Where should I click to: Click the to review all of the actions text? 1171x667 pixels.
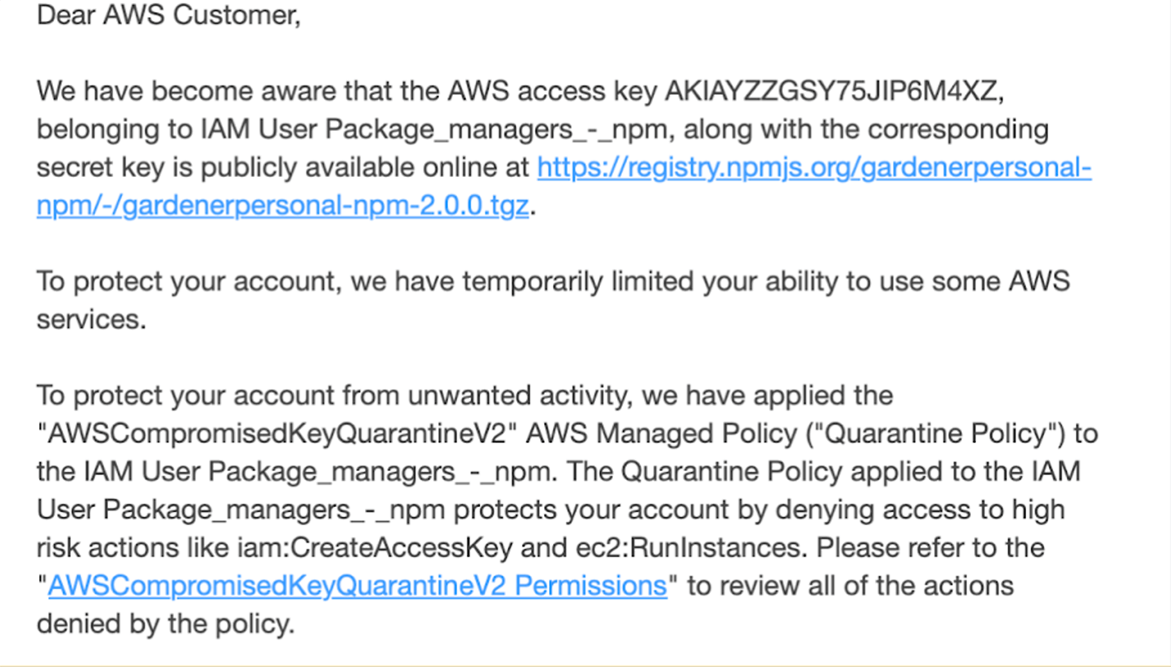[x=851, y=586]
